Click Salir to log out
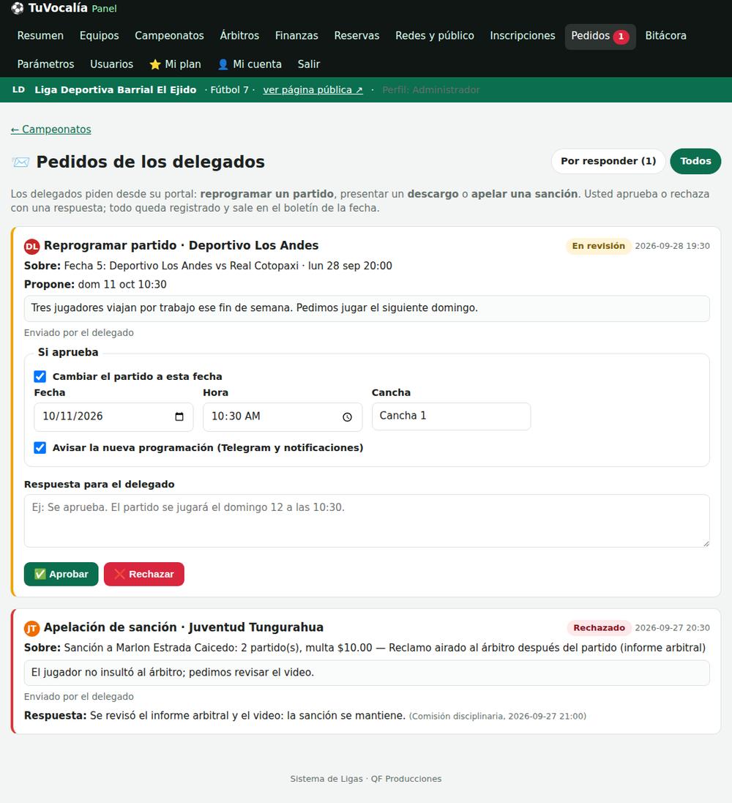732x803 pixels. pyautogui.click(x=309, y=64)
